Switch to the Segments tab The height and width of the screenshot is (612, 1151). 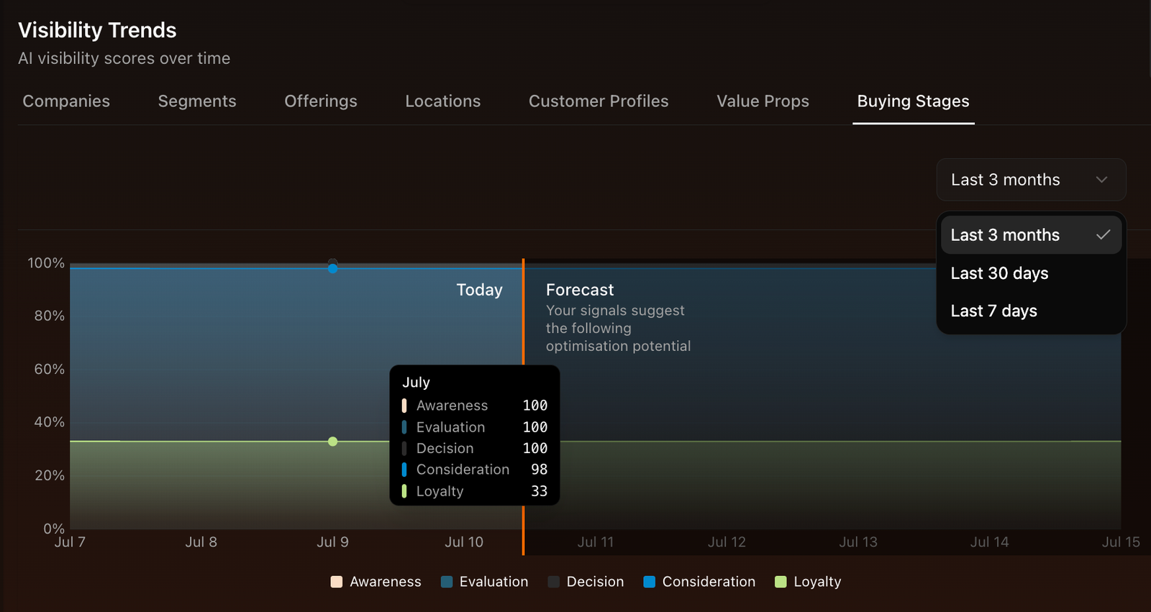tap(197, 101)
